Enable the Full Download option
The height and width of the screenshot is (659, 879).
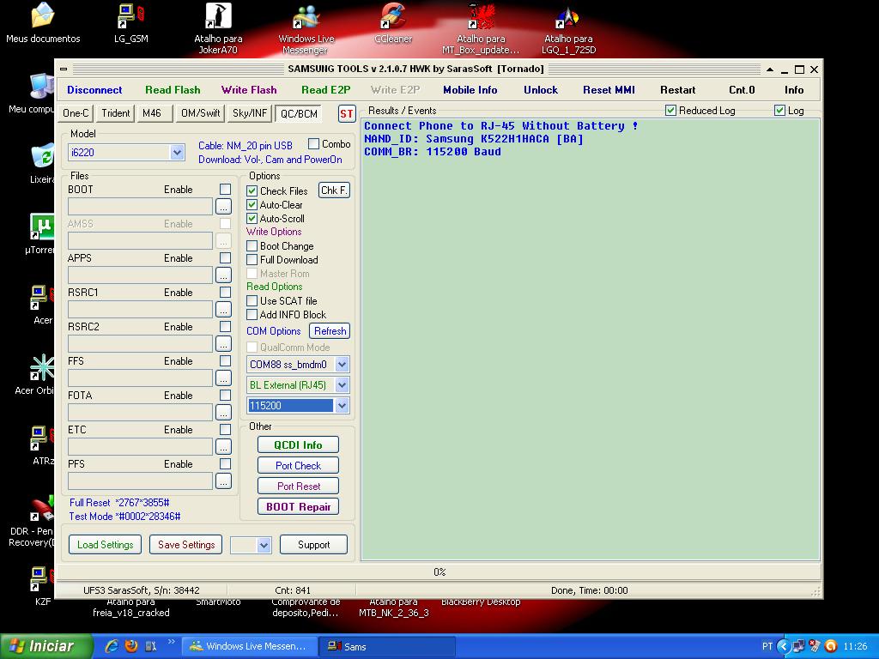252,259
